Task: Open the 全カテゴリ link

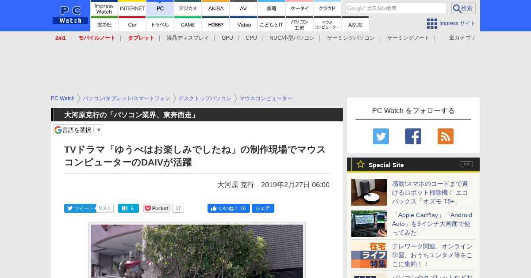Action: [x=462, y=38]
